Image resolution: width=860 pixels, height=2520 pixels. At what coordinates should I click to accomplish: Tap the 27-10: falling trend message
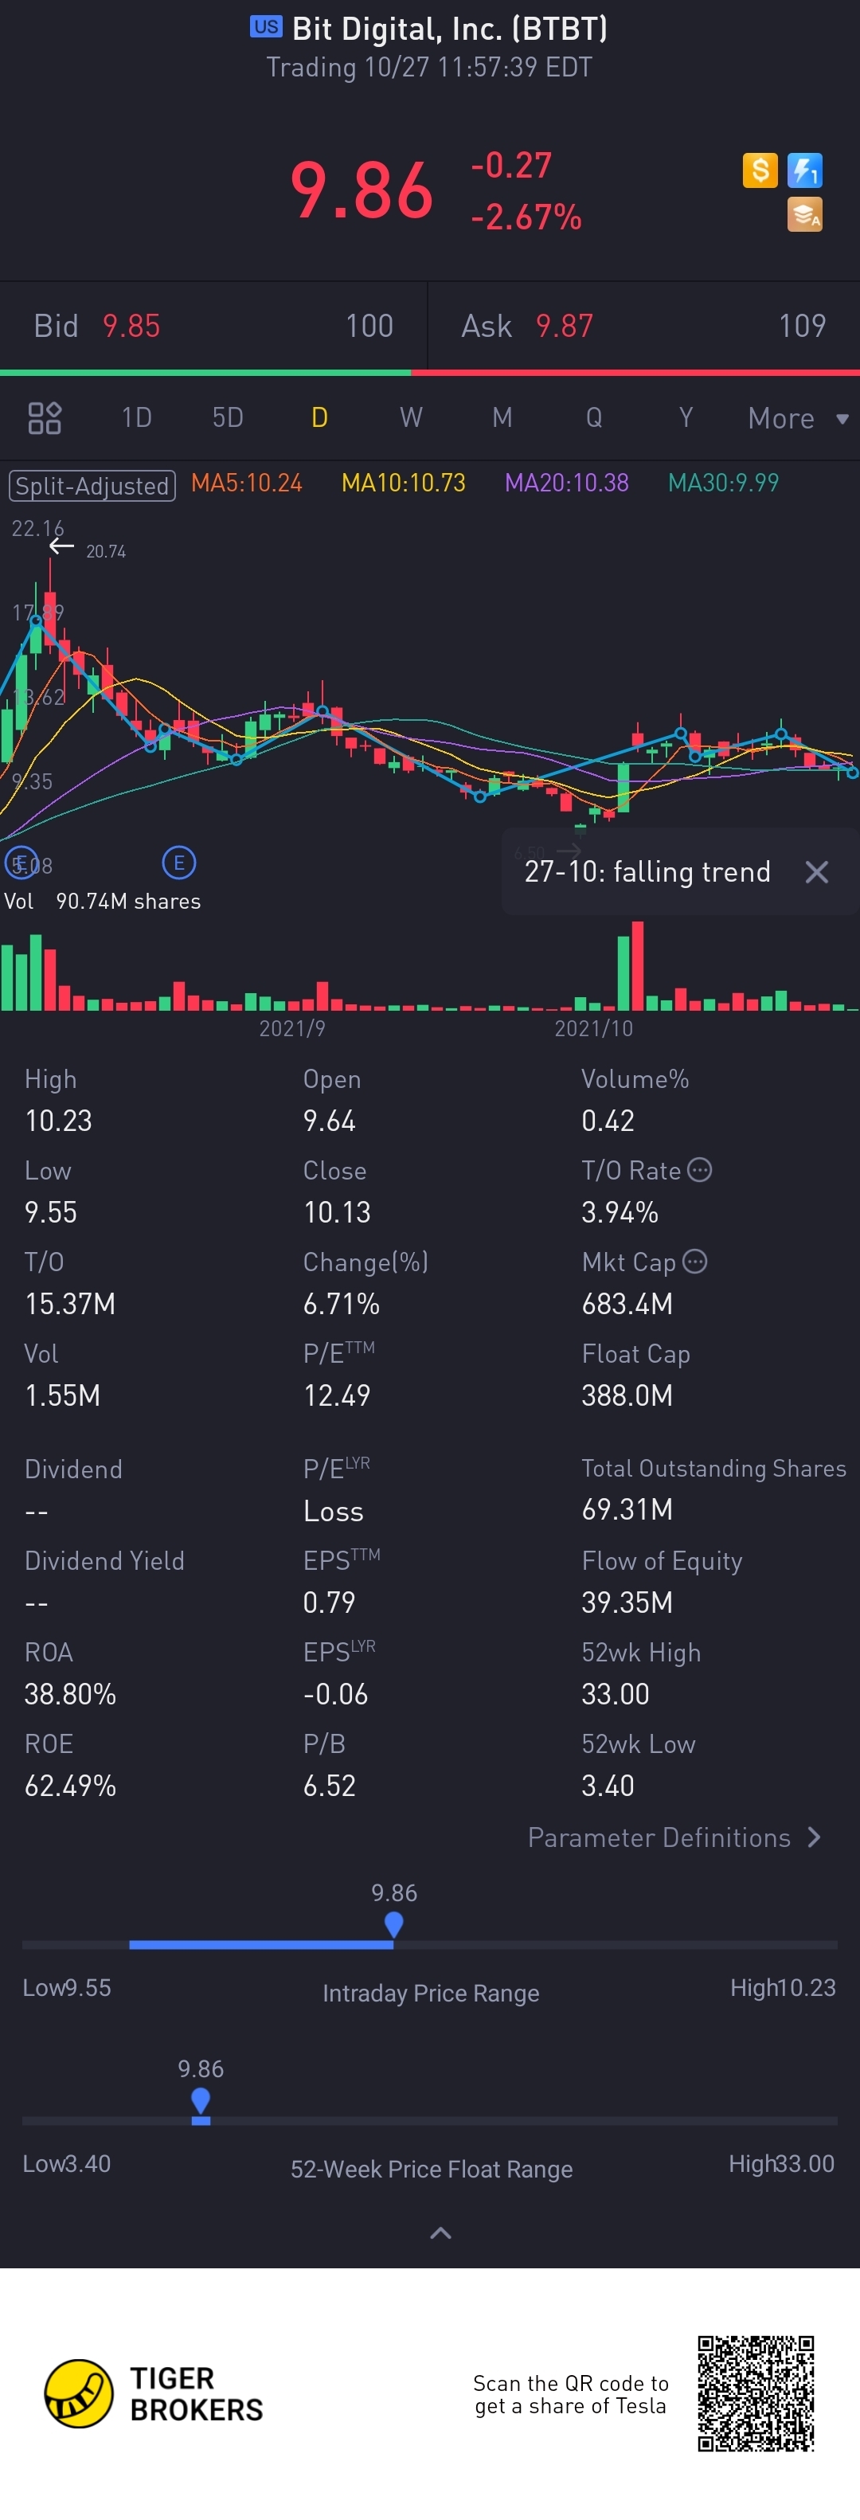click(647, 871)
